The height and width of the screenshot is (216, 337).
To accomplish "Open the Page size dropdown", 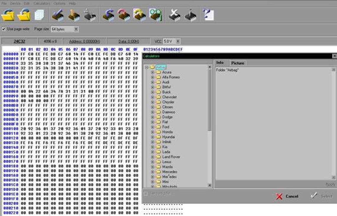I will click(75, 29).
